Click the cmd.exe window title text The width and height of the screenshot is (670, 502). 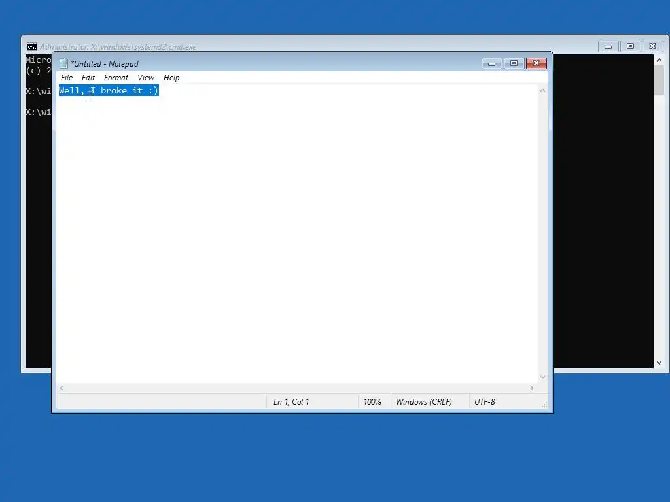coord(118,47)
